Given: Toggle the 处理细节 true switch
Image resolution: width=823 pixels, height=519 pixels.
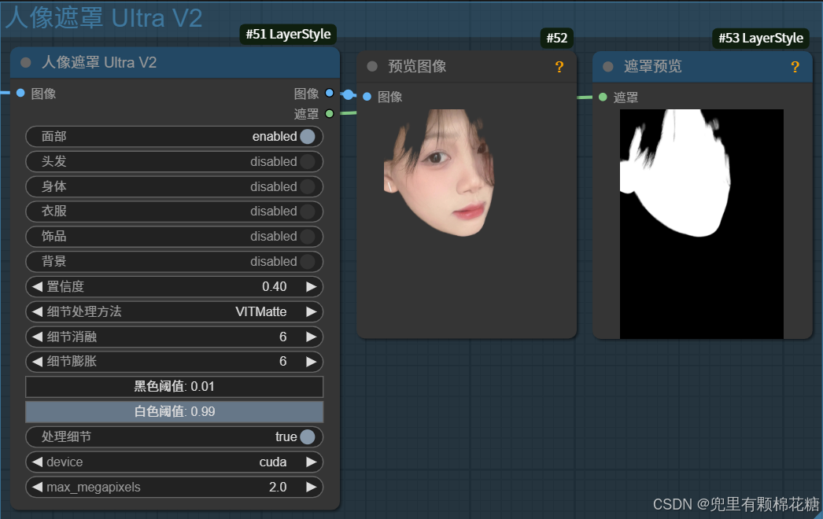Looking at the screenshot, I should pos(307,436).
